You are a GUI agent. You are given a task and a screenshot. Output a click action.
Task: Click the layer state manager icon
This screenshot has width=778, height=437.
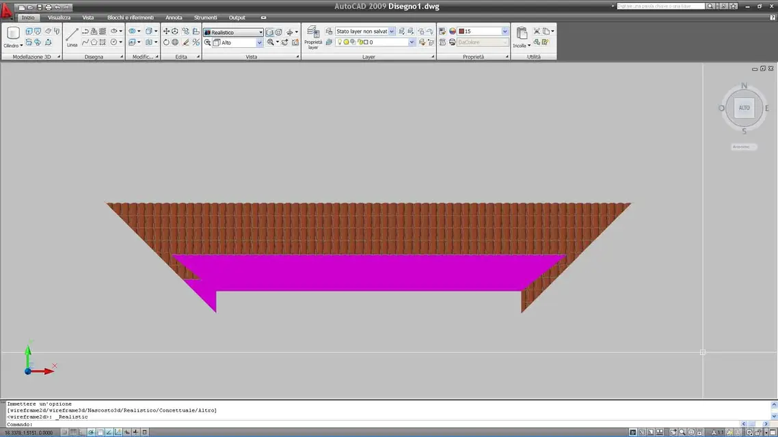pyautogui.click(x=329, y=31)
